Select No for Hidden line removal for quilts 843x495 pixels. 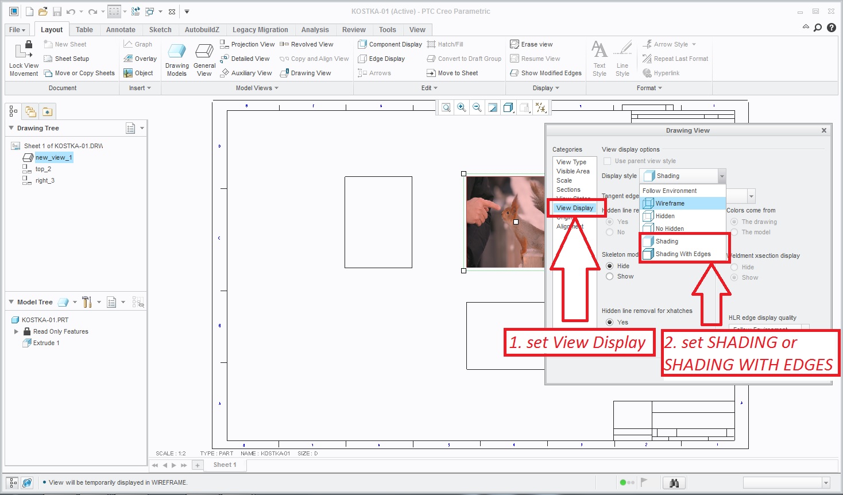610,232
